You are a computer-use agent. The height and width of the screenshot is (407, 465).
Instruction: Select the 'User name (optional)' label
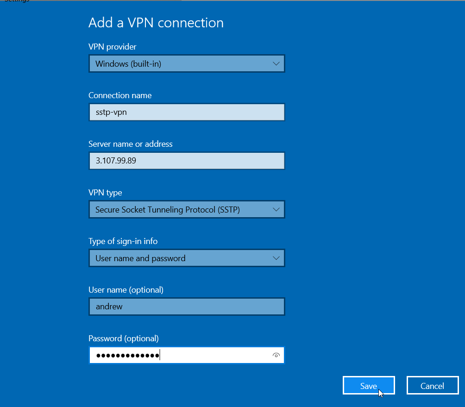(126, 290)
